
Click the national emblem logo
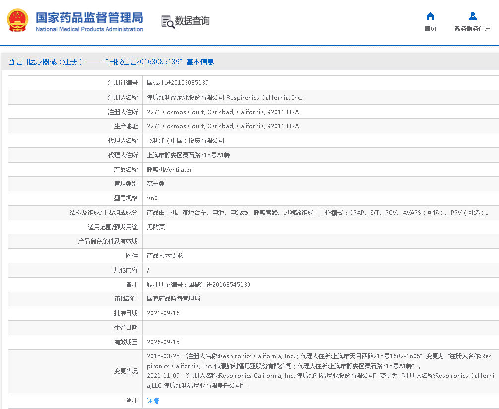(18, 20)
